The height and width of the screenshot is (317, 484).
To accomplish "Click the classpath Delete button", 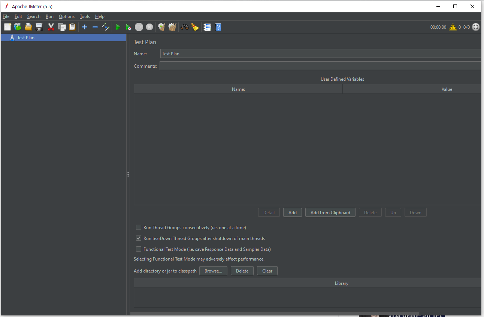I will click(x=242, y=271).
